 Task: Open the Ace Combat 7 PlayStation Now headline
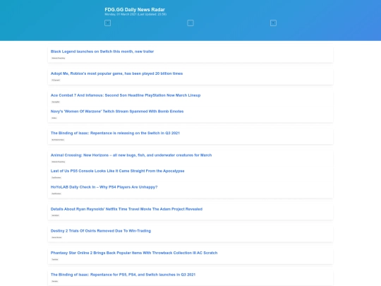pos(126,95)
